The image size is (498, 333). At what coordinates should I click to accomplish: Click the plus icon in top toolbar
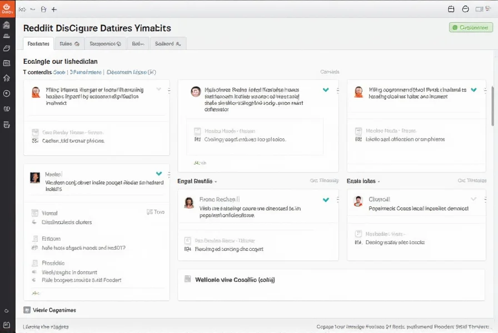click(x=54, y=9)
